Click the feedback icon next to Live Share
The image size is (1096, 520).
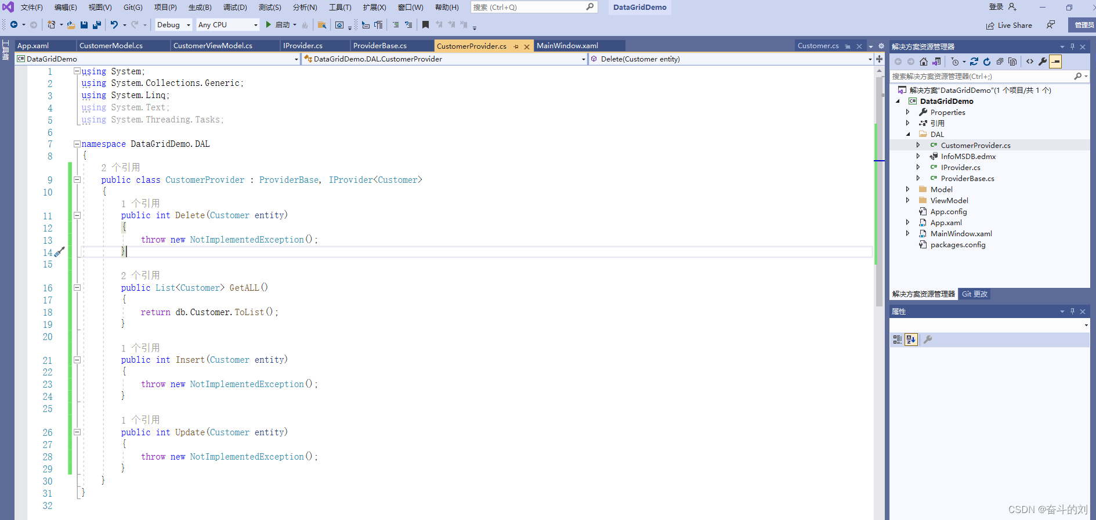coord(1051,25)
